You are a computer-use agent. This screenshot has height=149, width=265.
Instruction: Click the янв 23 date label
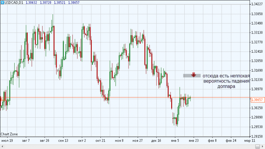[194, 141]
